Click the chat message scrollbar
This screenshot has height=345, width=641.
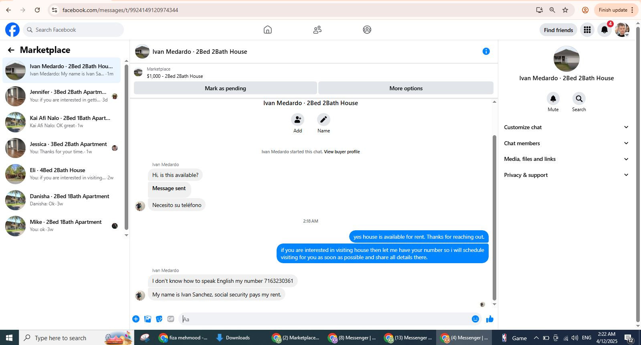(494, 218)
